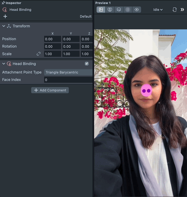Toggle the scale link proportions icon

(39, 54)
